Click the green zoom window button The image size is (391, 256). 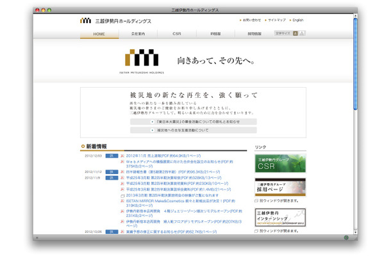(x=49, y=10)
